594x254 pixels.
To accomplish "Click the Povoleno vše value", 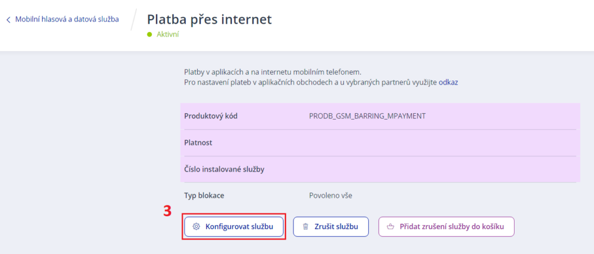I will pos(330,195).
